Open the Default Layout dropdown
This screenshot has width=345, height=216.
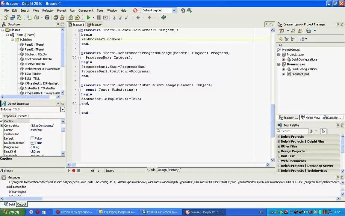(174, 10)
